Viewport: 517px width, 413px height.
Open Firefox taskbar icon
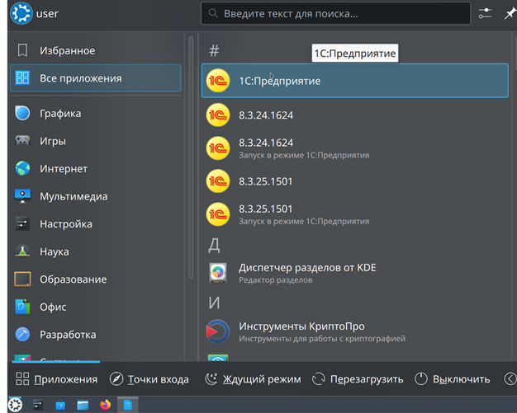pos(105,405)
